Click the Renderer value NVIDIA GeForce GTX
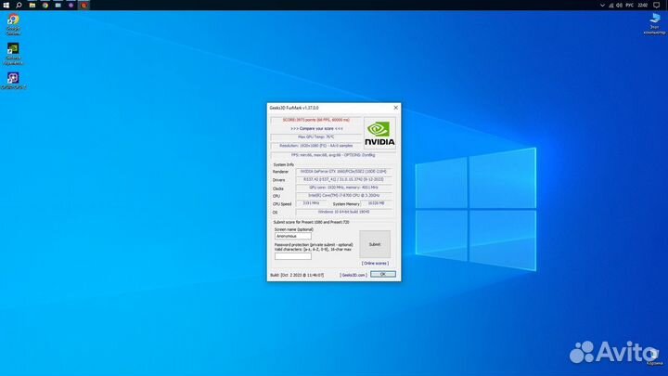Viewport: 668px width, 376px height. [x=343, y=172]
